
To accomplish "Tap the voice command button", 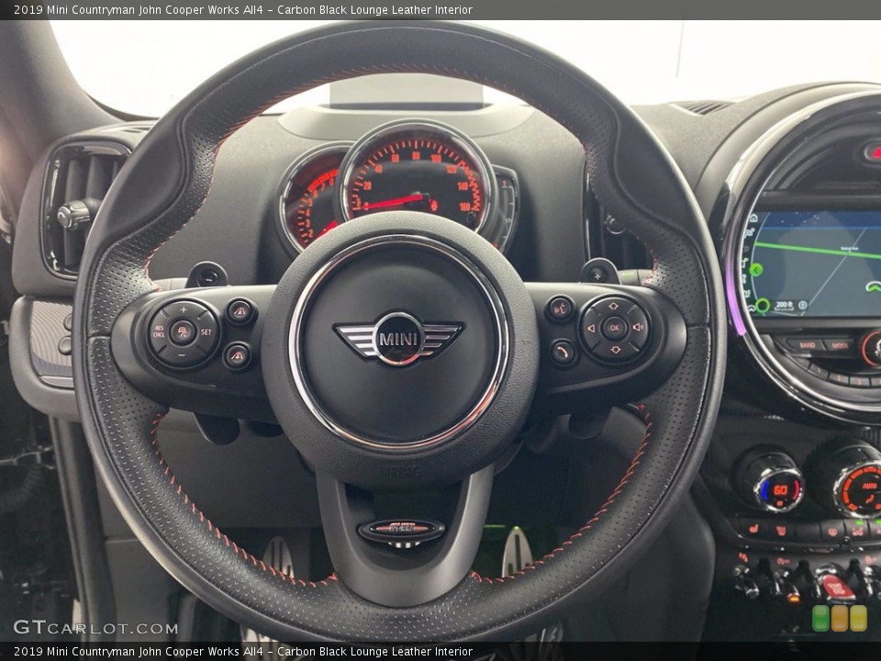I will (x=560, y=308).
